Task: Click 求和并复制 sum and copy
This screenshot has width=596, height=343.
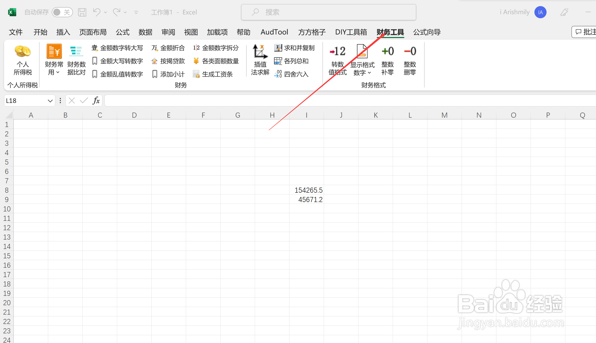Action: (x=294, y=48)
